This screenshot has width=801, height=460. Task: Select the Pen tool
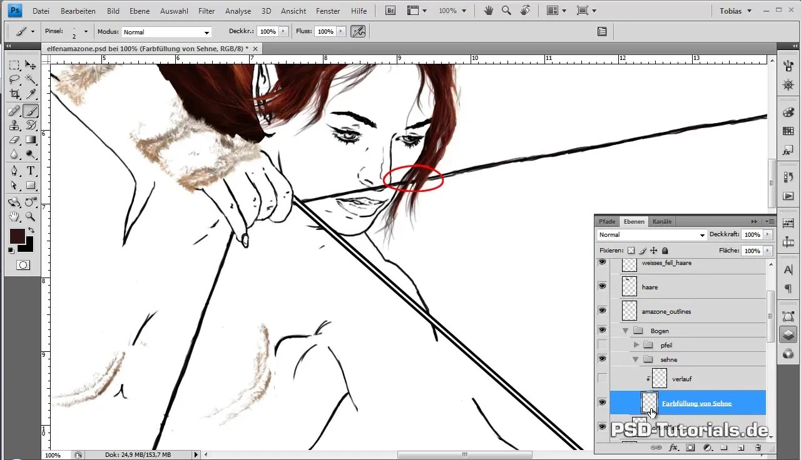[x=14, y=171]
